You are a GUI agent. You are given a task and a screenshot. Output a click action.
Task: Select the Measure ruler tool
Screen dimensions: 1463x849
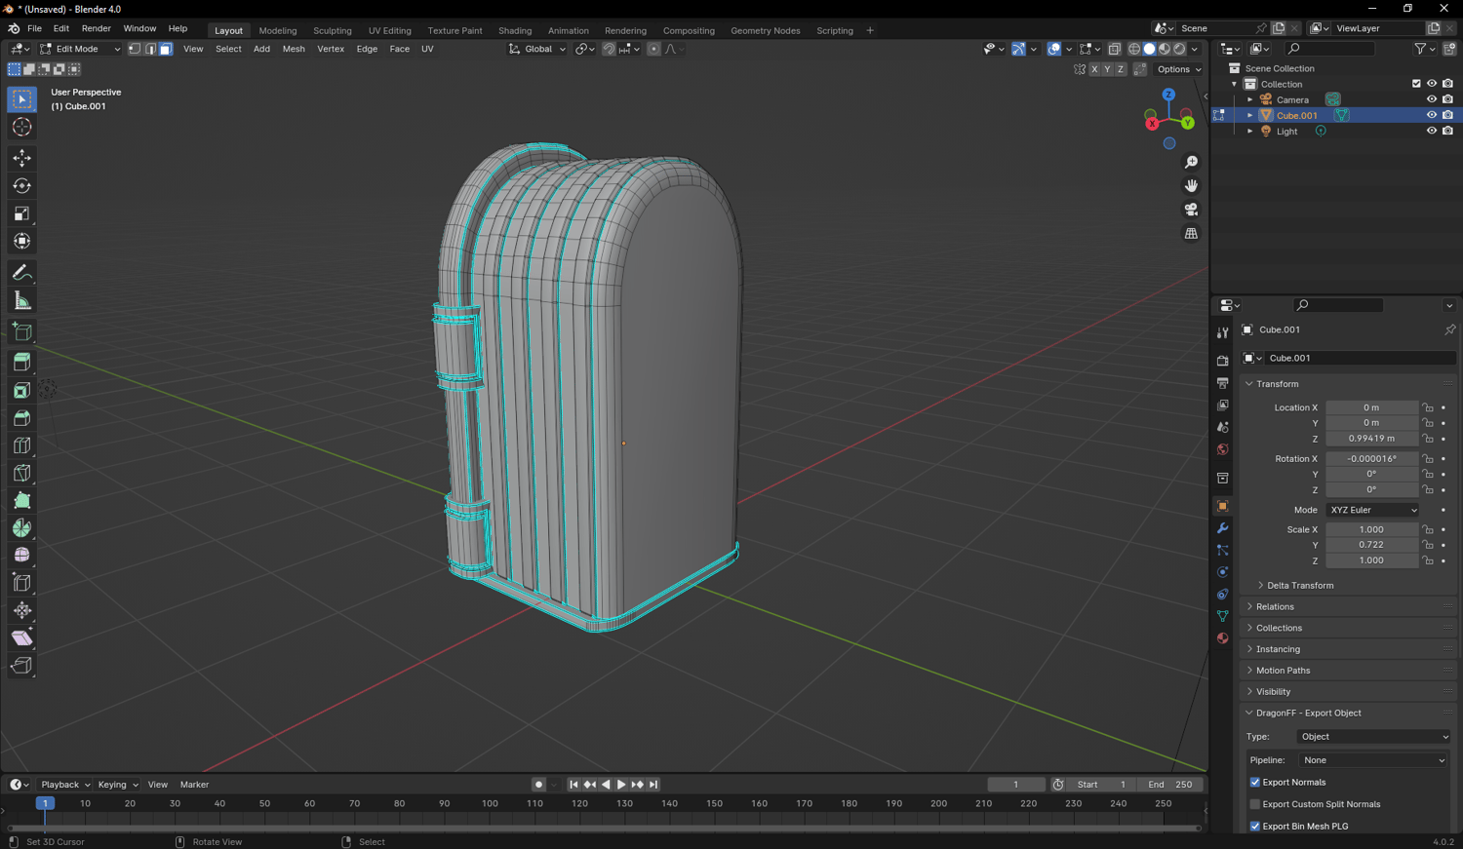(21, 301)
